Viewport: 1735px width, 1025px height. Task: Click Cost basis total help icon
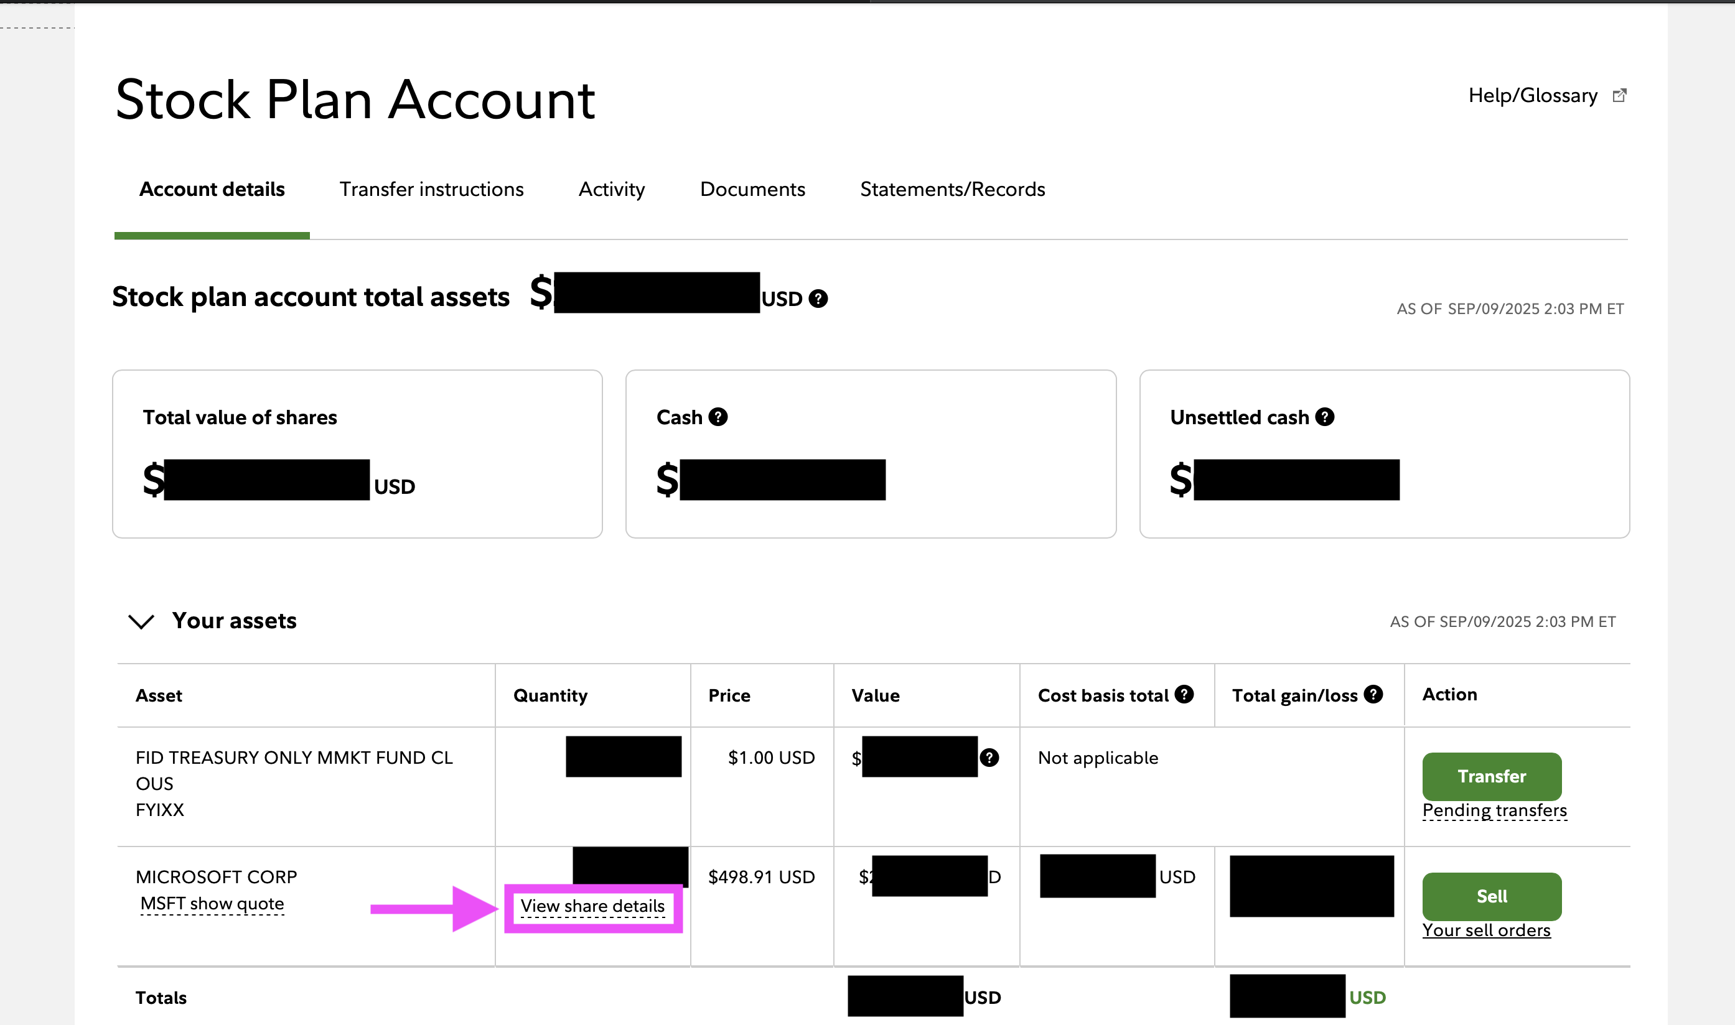click(1184, 694)
